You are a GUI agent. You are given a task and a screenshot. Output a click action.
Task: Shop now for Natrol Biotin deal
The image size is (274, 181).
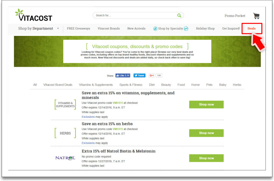pos(206,158)
